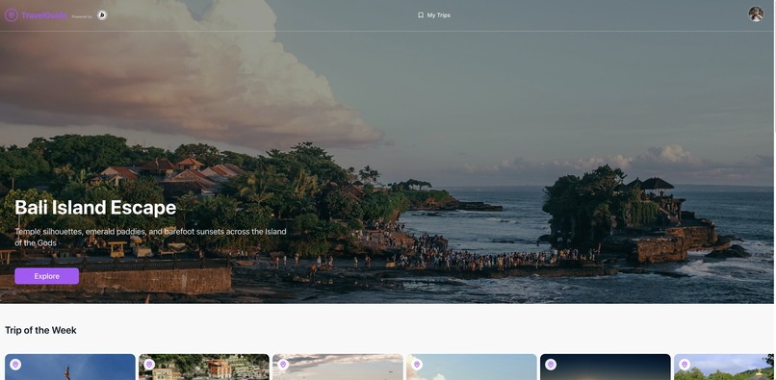Open the pale blue sky trip card
Viewport: 776px width, 380px height.
(472, 367)
